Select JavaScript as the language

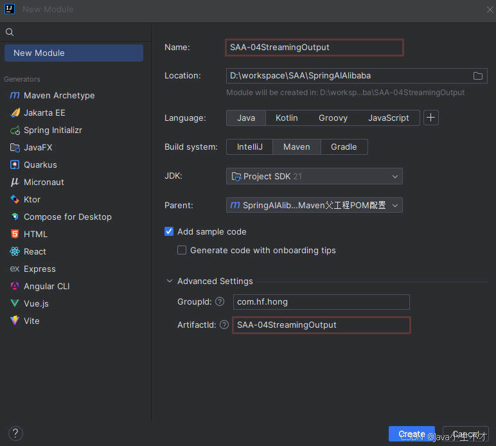click(x=389, y=118)
